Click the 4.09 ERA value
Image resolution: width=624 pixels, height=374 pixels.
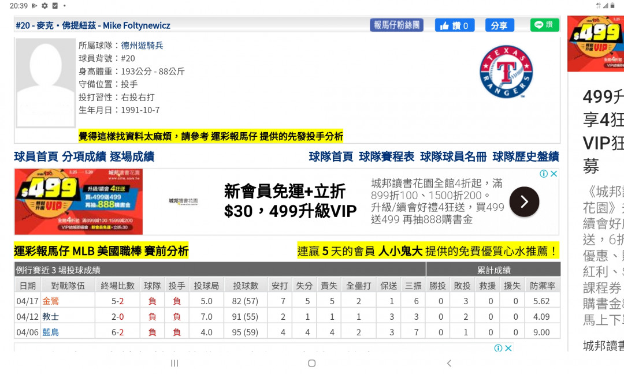541,317
